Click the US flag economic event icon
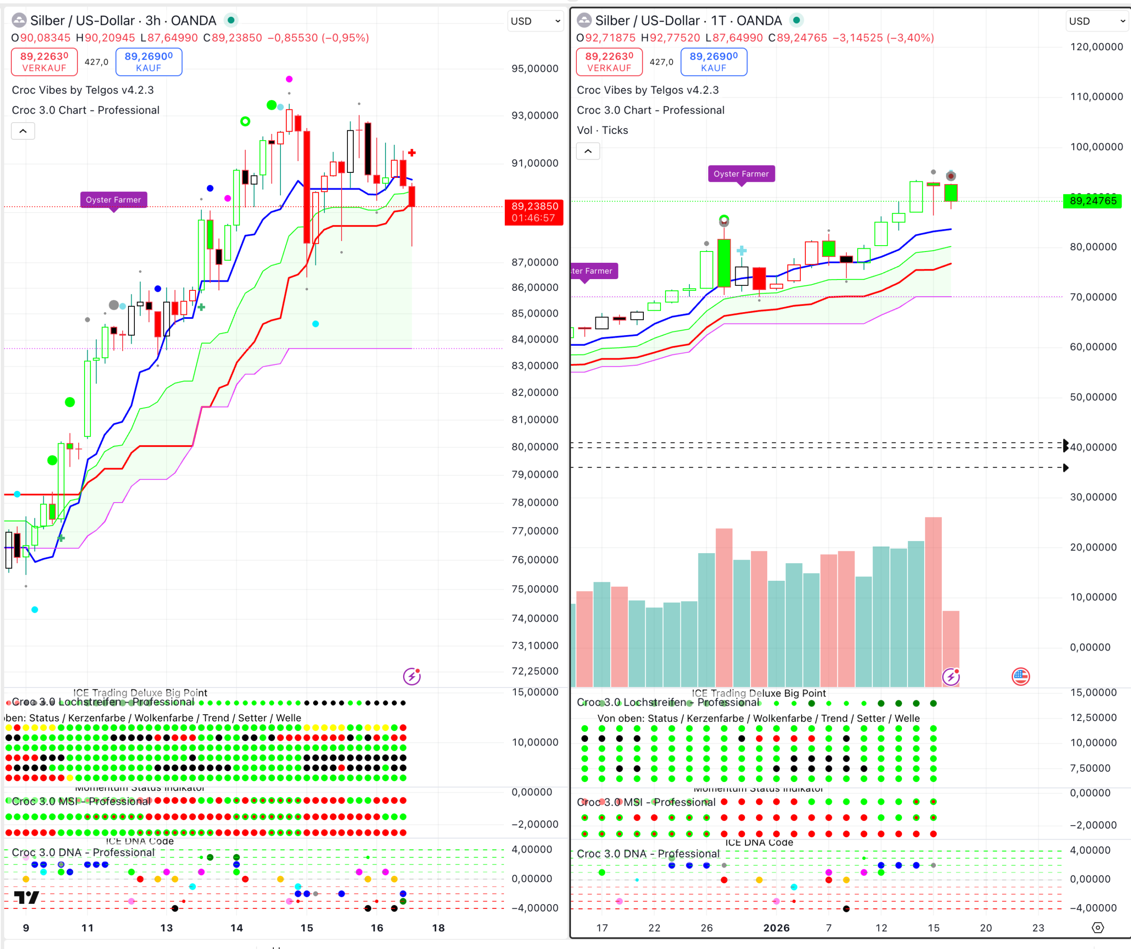The height and width of the screenshot is (949, 1131). [1020, 677]
